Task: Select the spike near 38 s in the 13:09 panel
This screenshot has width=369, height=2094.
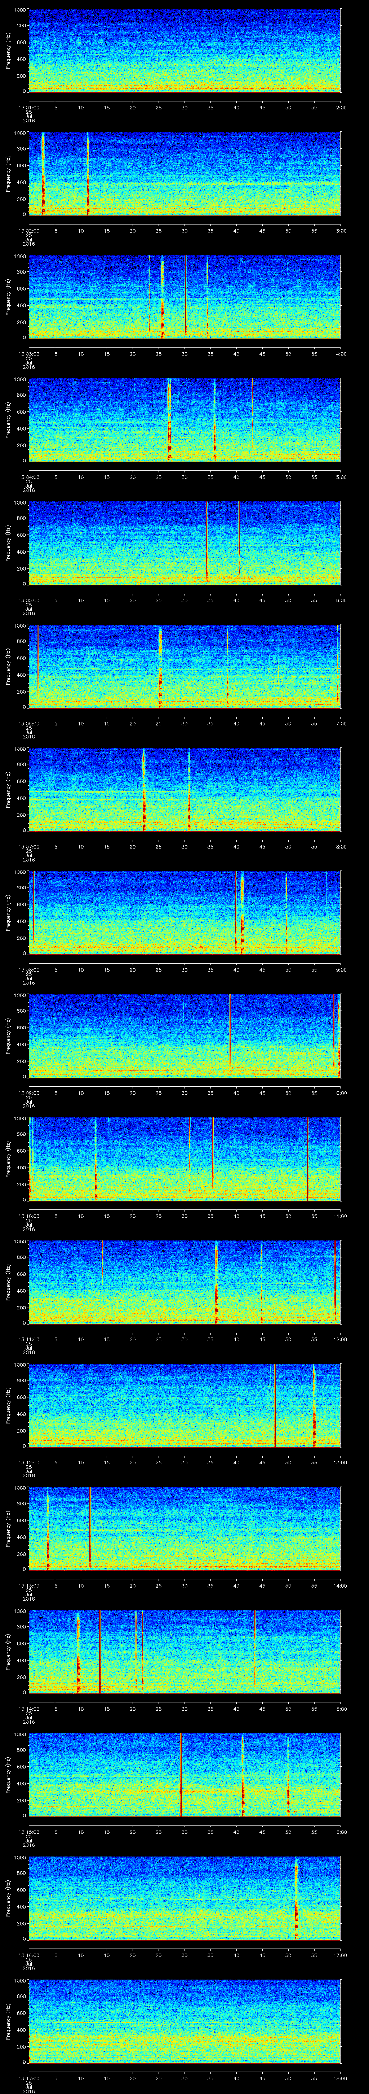Action: [230, 1031]
